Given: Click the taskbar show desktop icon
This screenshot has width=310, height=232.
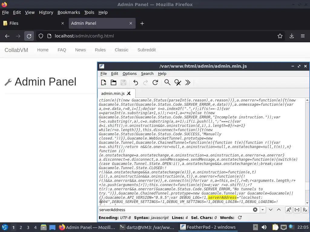Looking at the screenshot, I should 52,227.
